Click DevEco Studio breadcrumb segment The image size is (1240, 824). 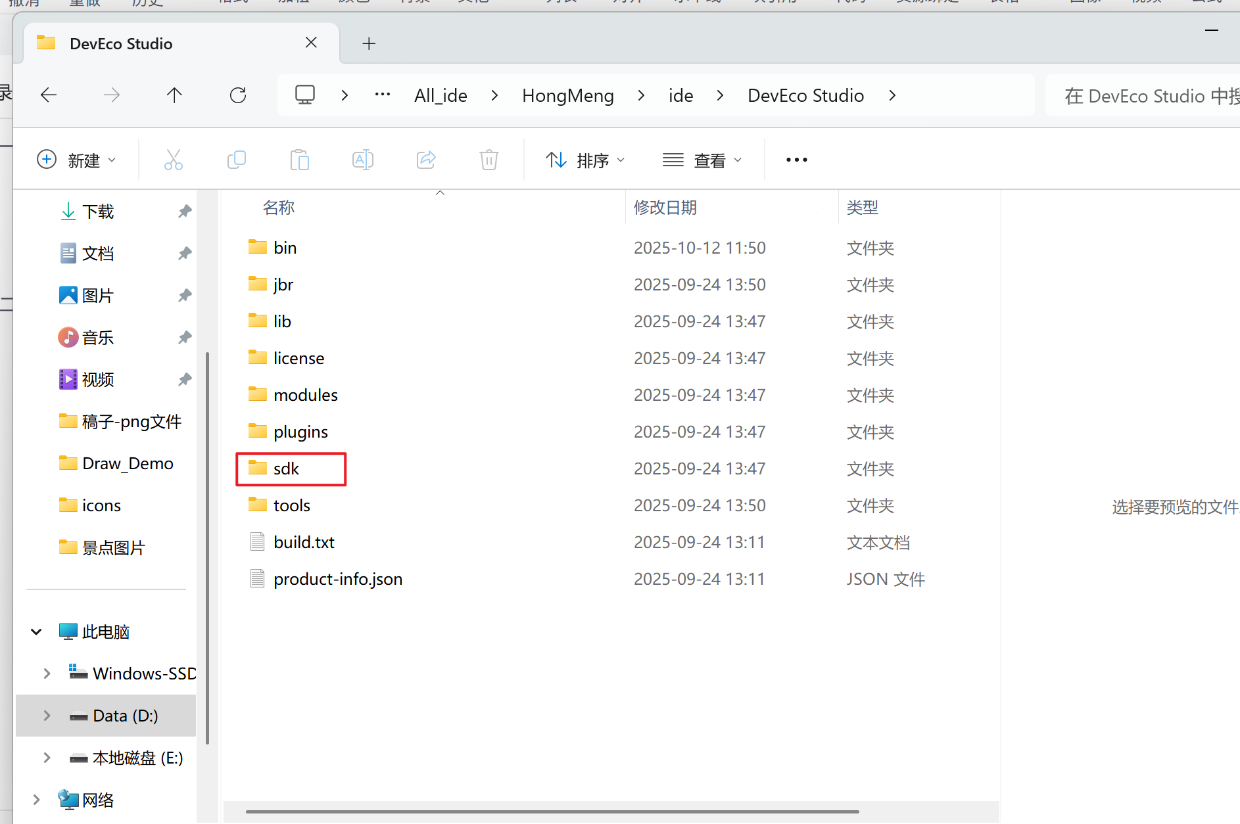click(805, 95)
